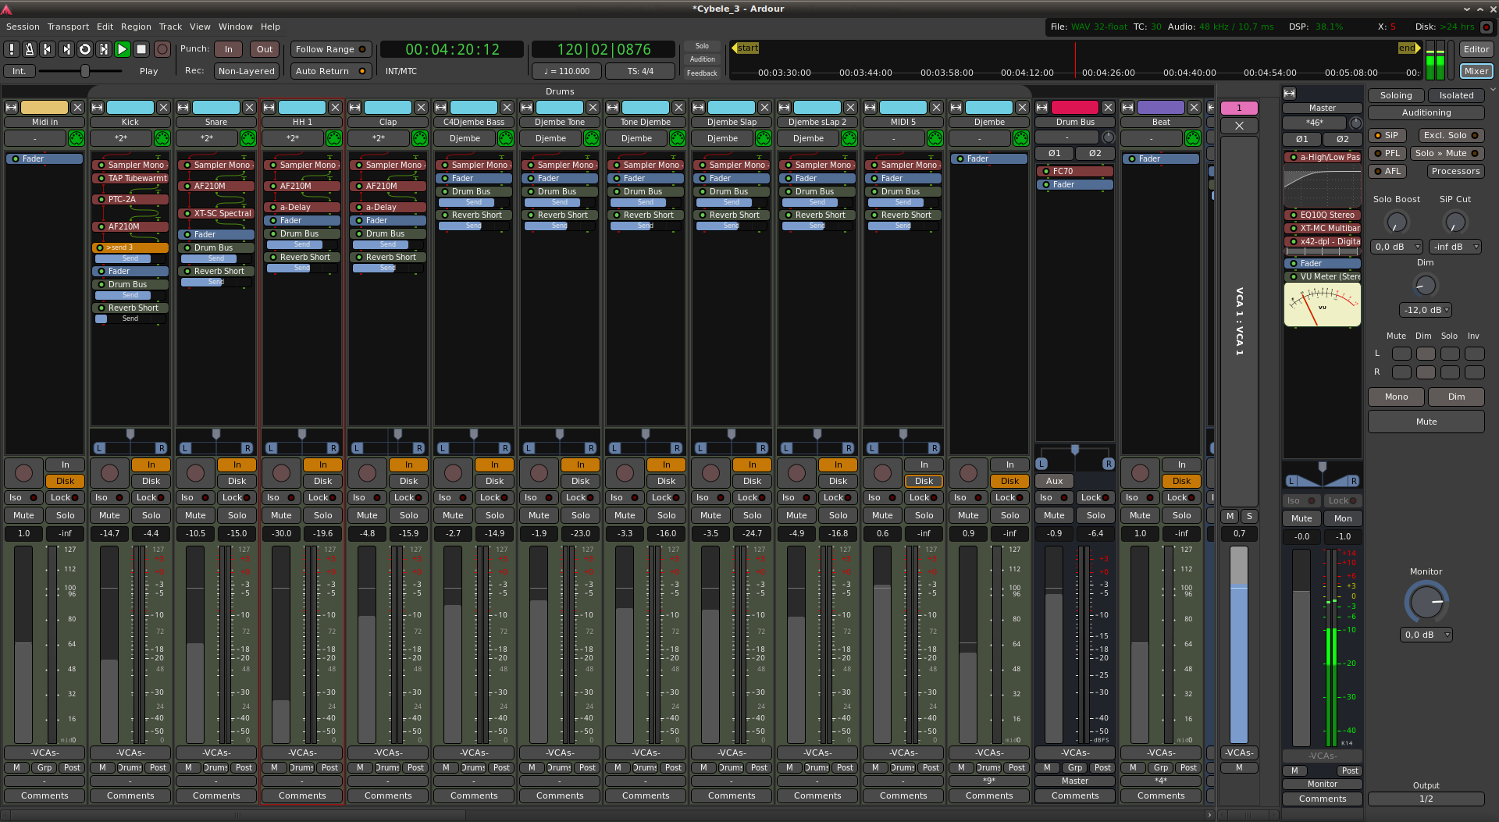
Task: Open -VCAs- assignment on Kick strip
Action: (x=130, y=753)
